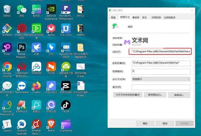Open 高级(D)... advanced settings
Viewport: 201px width, 136px height.
pos(179,95)
